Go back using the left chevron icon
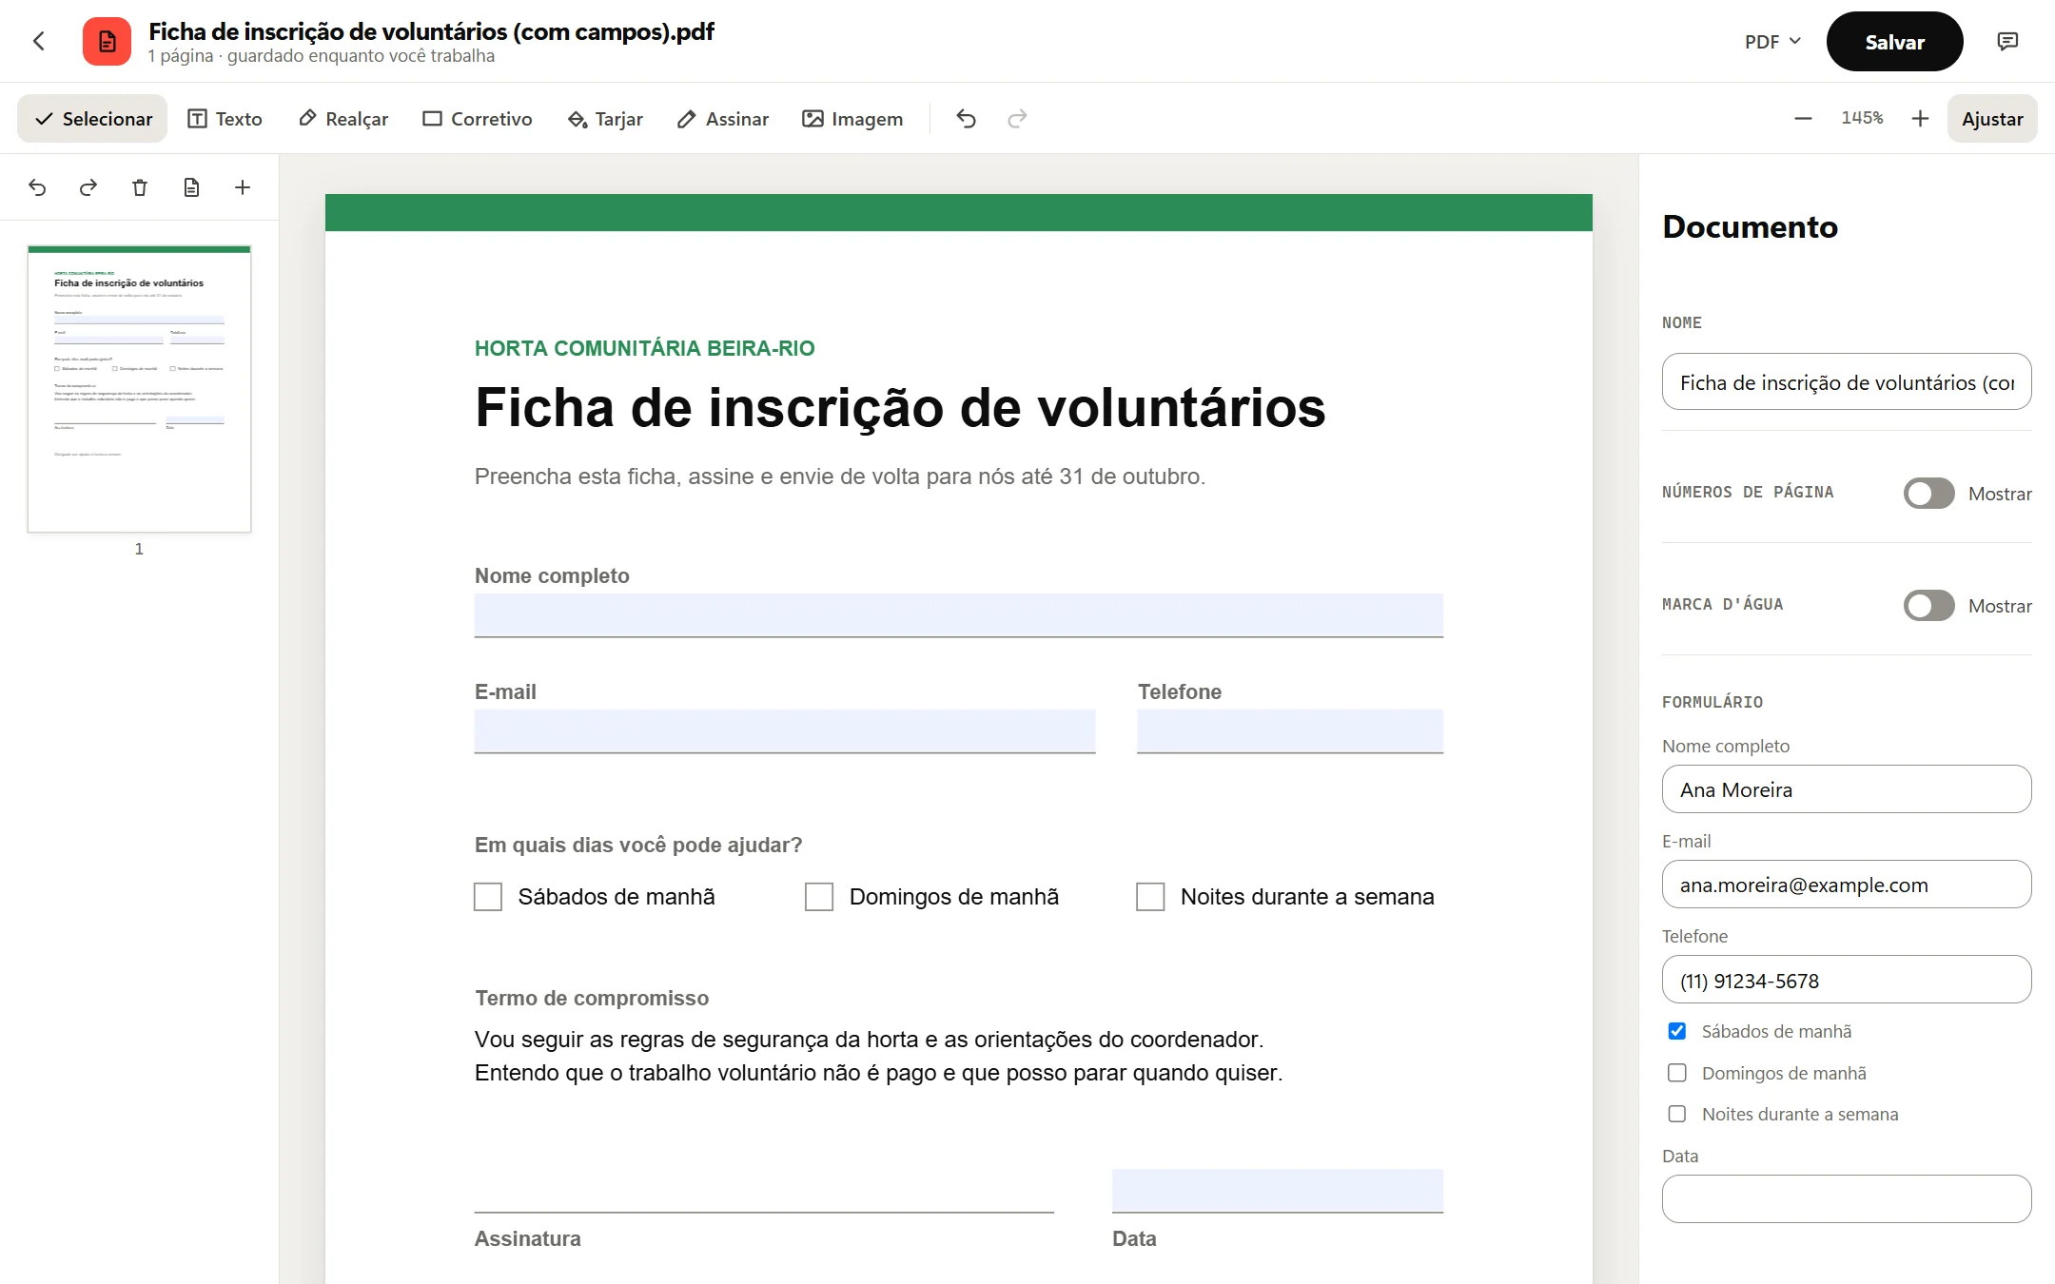 [39, 41]
